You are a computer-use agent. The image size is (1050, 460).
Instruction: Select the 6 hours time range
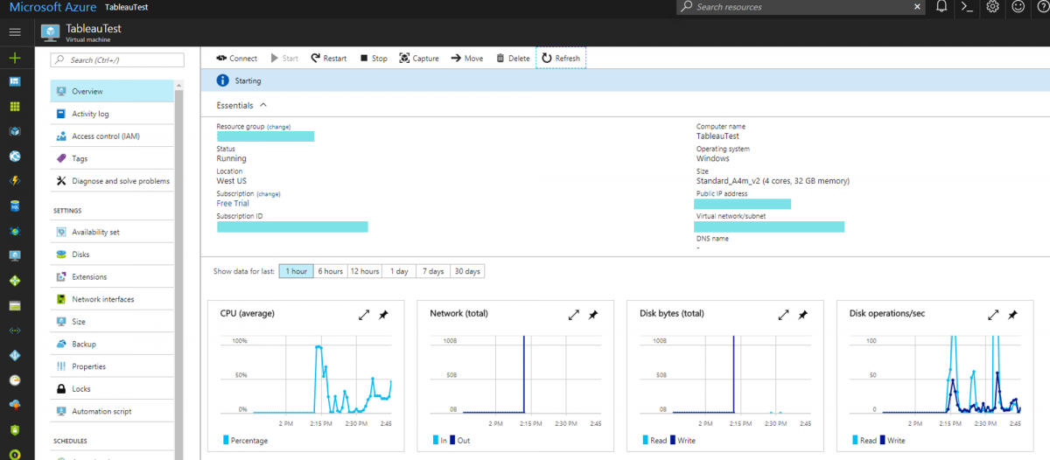pyautogui.click(x=330, y=271)
